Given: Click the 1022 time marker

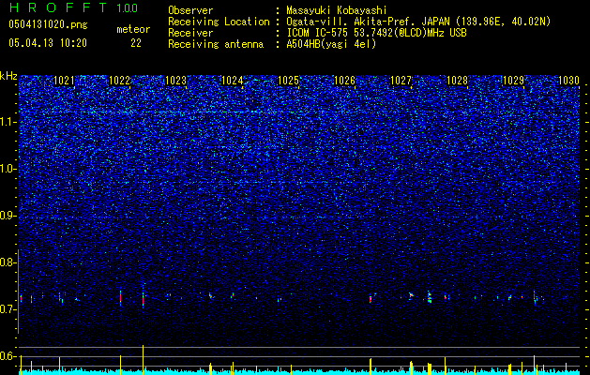Looking at the screenshot, I should coord(120,81).
